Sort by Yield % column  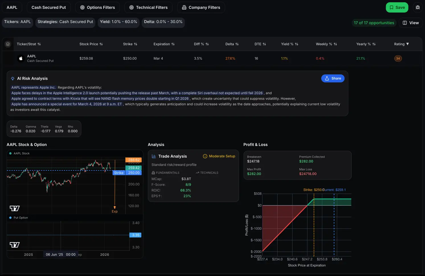tap(290, 44)
